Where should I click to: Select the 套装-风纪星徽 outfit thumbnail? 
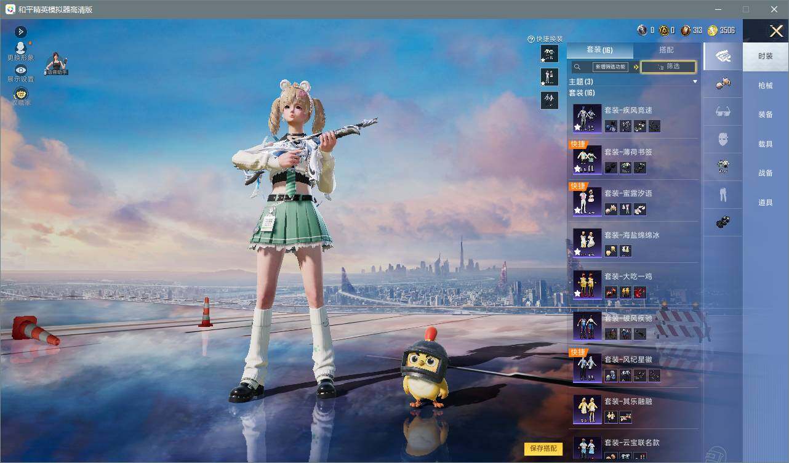(x=587, y=368)
